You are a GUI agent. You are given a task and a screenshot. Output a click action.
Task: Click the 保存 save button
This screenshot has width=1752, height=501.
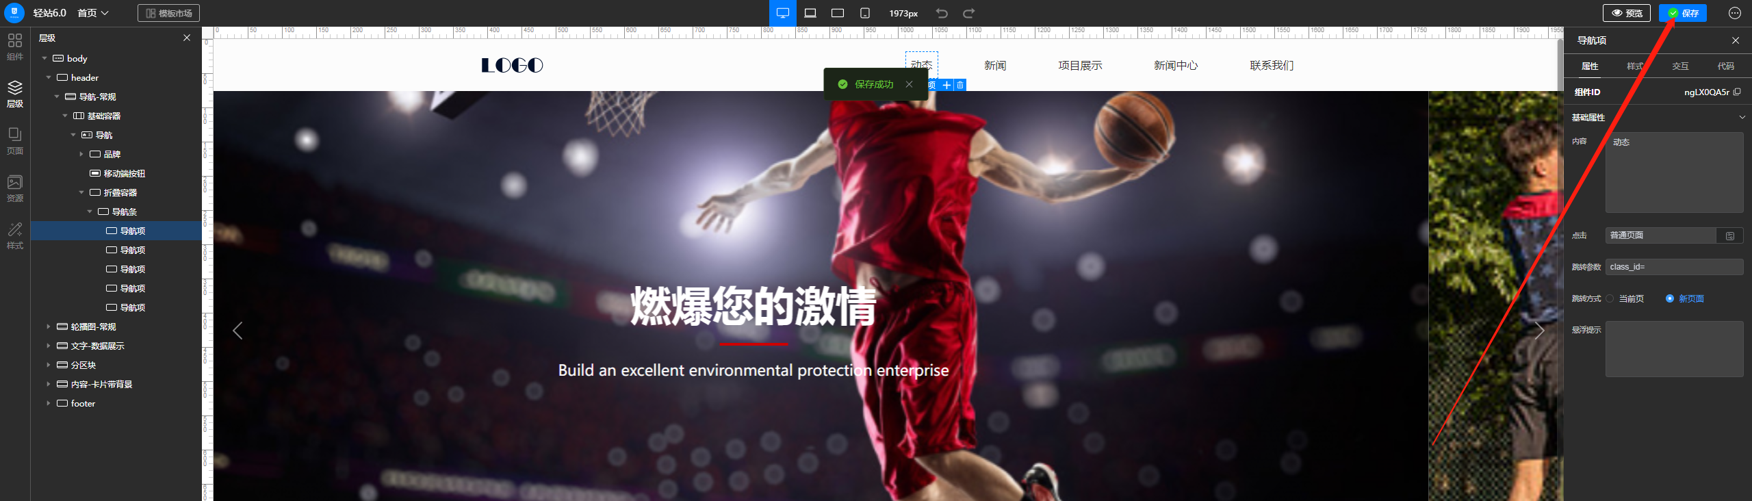(1683, 13)
